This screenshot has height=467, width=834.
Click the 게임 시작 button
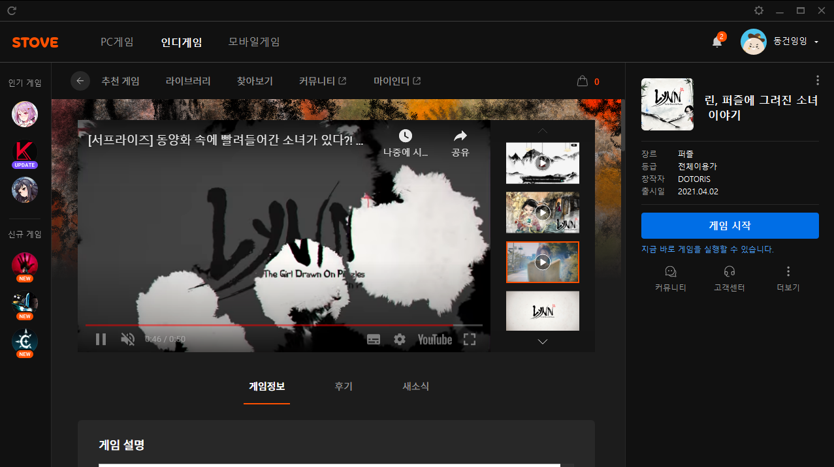[x=730, y=226]
